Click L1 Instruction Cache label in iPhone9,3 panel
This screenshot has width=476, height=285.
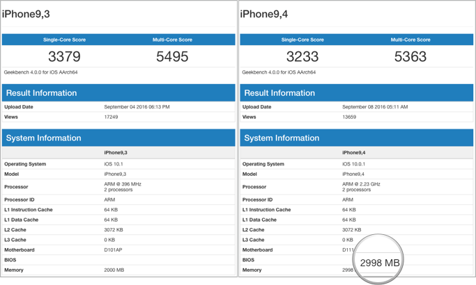point(29,210)
